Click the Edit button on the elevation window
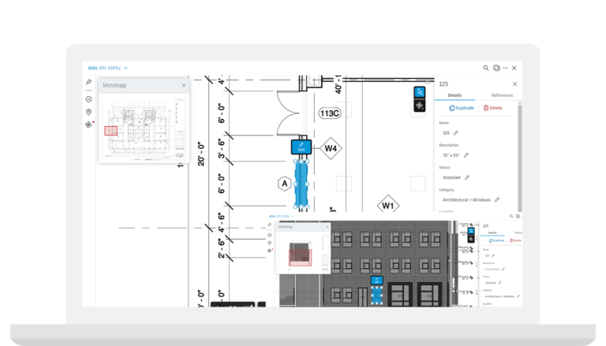 [x=377, y=281]
